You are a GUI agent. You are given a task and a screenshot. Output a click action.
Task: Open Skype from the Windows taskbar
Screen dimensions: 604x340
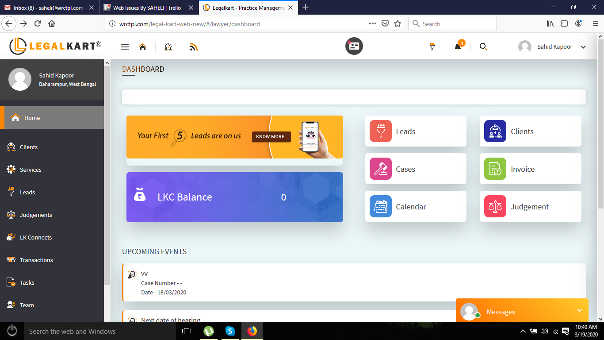(x=230, y=331)
